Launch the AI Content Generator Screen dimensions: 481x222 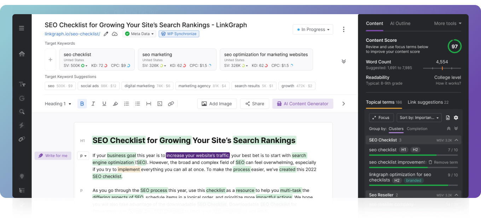coord(303,104)
